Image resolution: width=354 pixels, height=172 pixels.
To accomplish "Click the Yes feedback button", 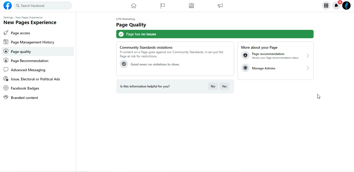I will pyautogui.click(x=224, y=86).
